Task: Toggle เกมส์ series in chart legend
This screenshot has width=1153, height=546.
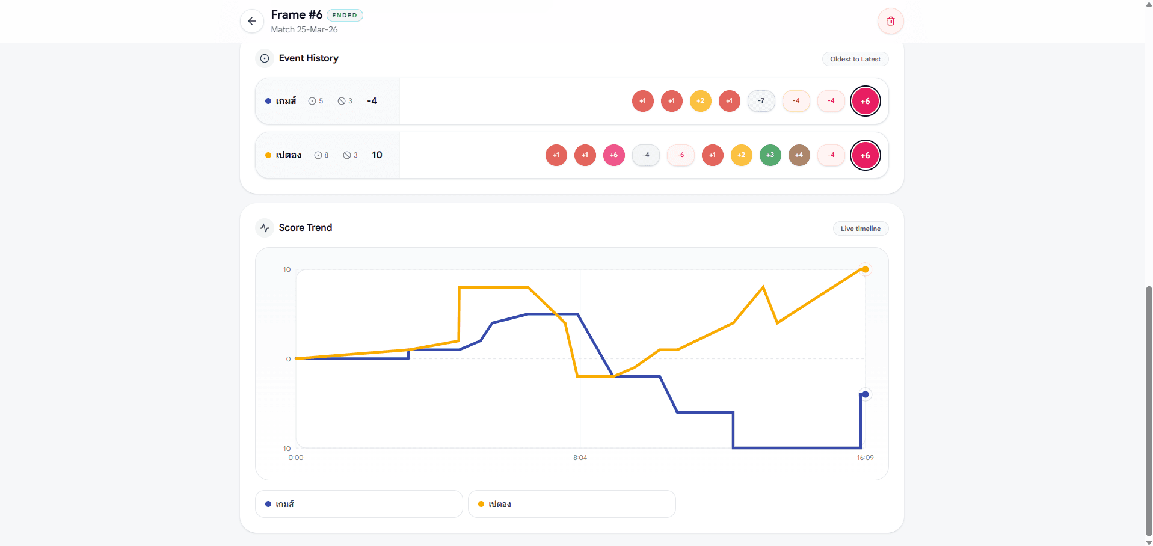Action: [358, 504]
